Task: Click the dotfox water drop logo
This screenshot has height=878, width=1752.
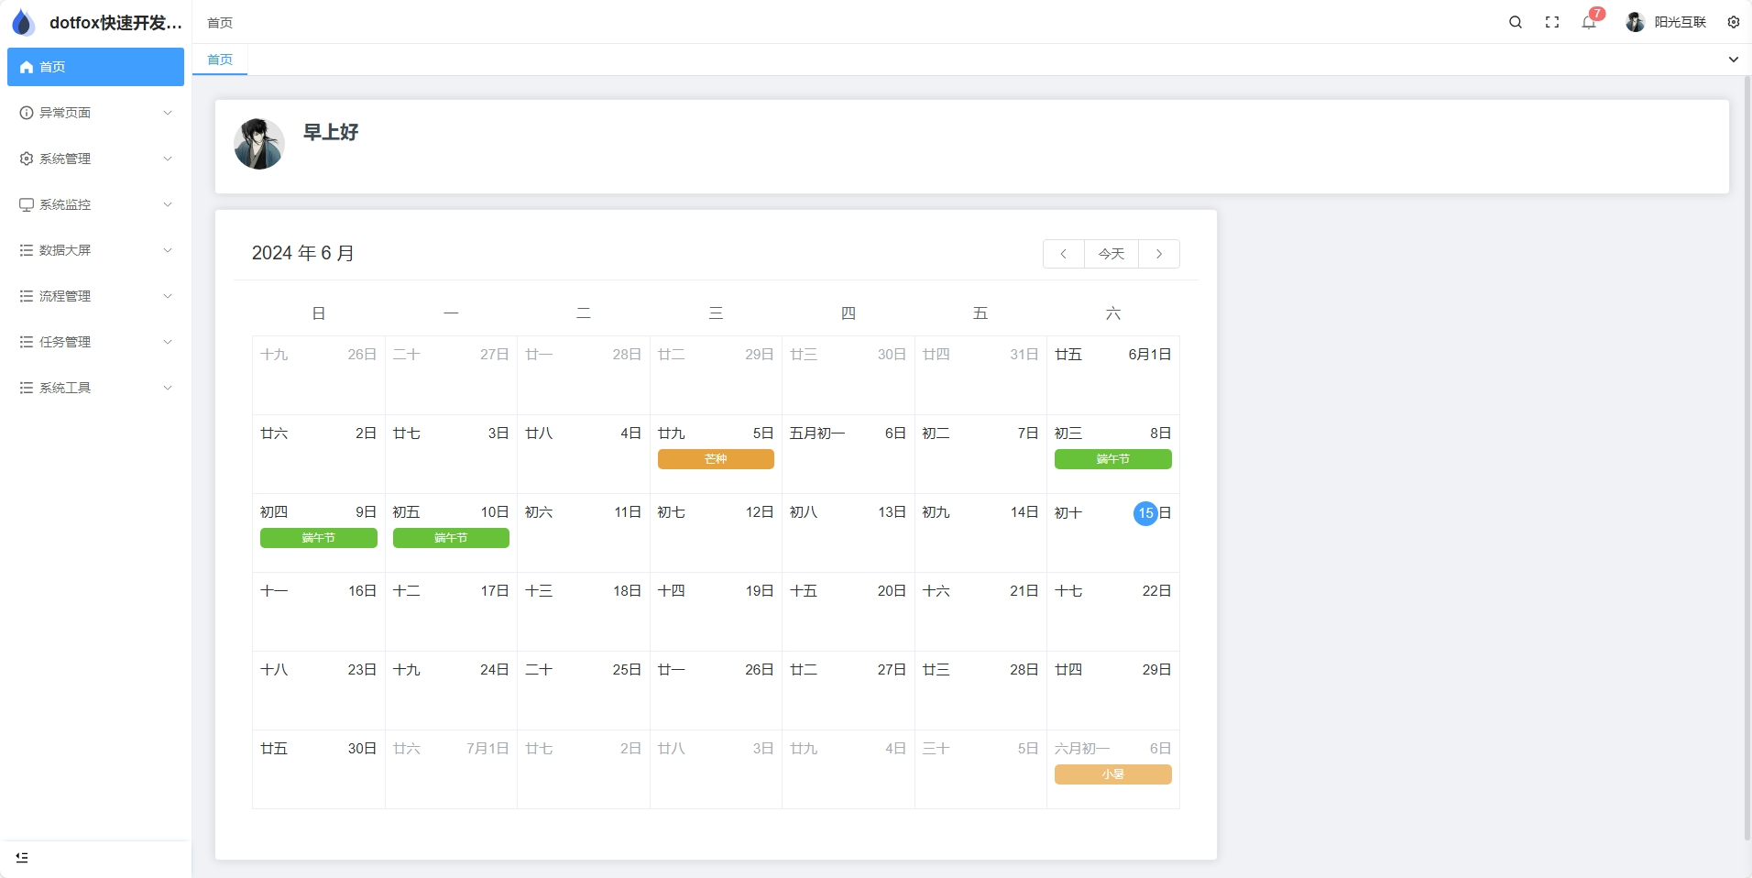Action: 23,23
